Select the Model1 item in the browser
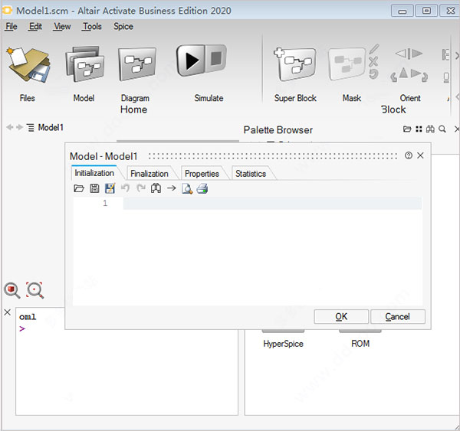Viewport: 460px width, 431px height. tap(50, 127)
